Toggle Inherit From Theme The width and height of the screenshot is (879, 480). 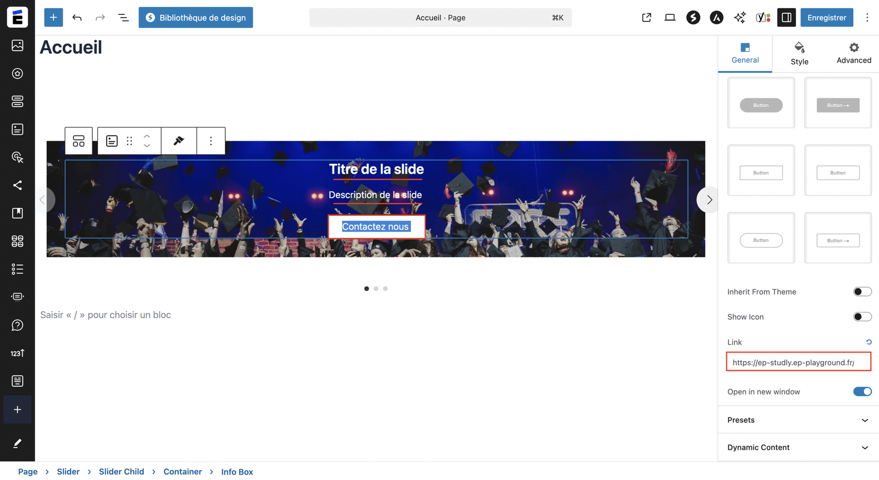862,292
